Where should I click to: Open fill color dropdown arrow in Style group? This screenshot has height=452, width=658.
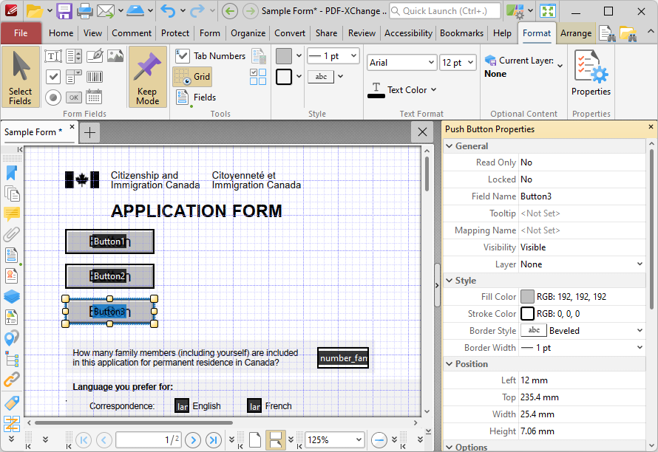299,56
